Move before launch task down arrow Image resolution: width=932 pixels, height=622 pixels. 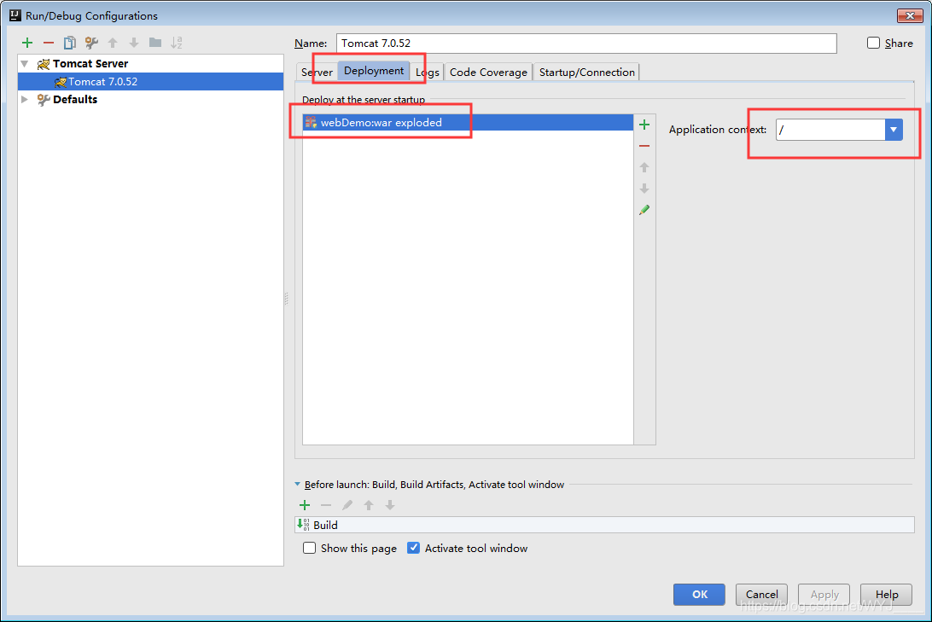(x=390, y=505)
